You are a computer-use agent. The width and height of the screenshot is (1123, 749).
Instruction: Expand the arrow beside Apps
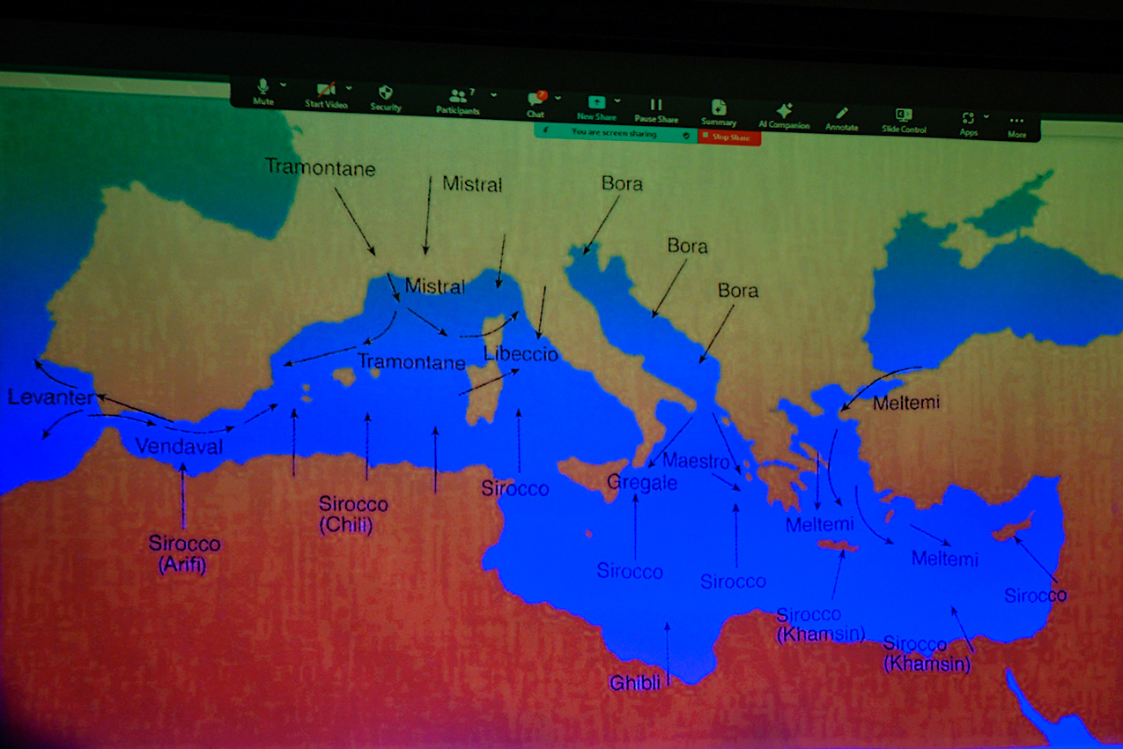coord(986,115)
